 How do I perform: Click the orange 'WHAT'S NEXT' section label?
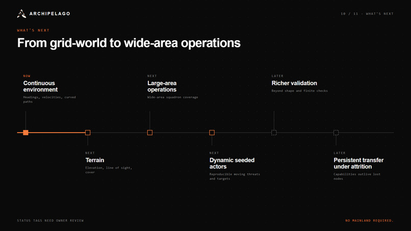tap(33, 31)
